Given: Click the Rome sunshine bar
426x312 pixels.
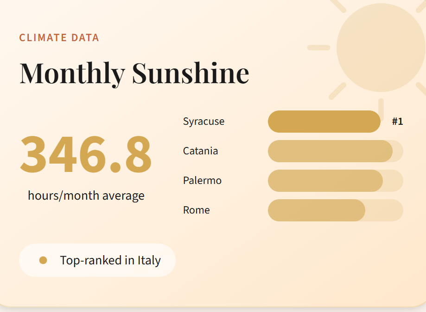Looking at the screenshot, I should (316, 210).
